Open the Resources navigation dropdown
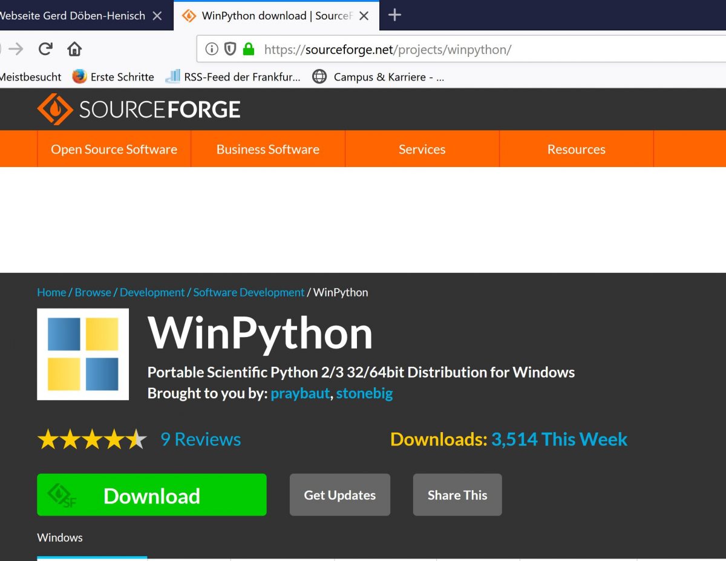This screenshot has height=561, width=726. [x=576, y=149]
